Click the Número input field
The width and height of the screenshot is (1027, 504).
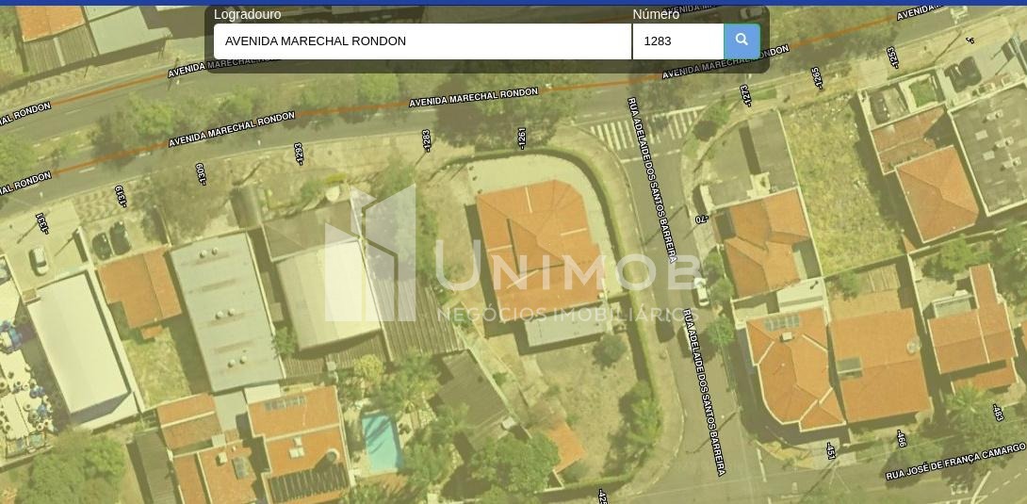tap(677, 41)
